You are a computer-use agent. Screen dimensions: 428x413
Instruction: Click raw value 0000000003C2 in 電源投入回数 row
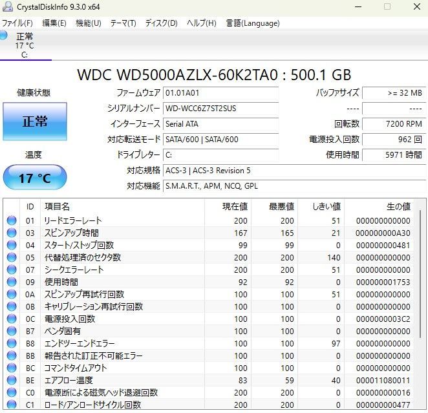pyautogui.click(x=383, y=319)
